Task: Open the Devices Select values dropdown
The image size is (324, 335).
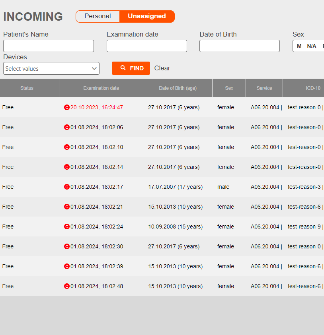Action: pyautogui.click(x=51, y=68)
